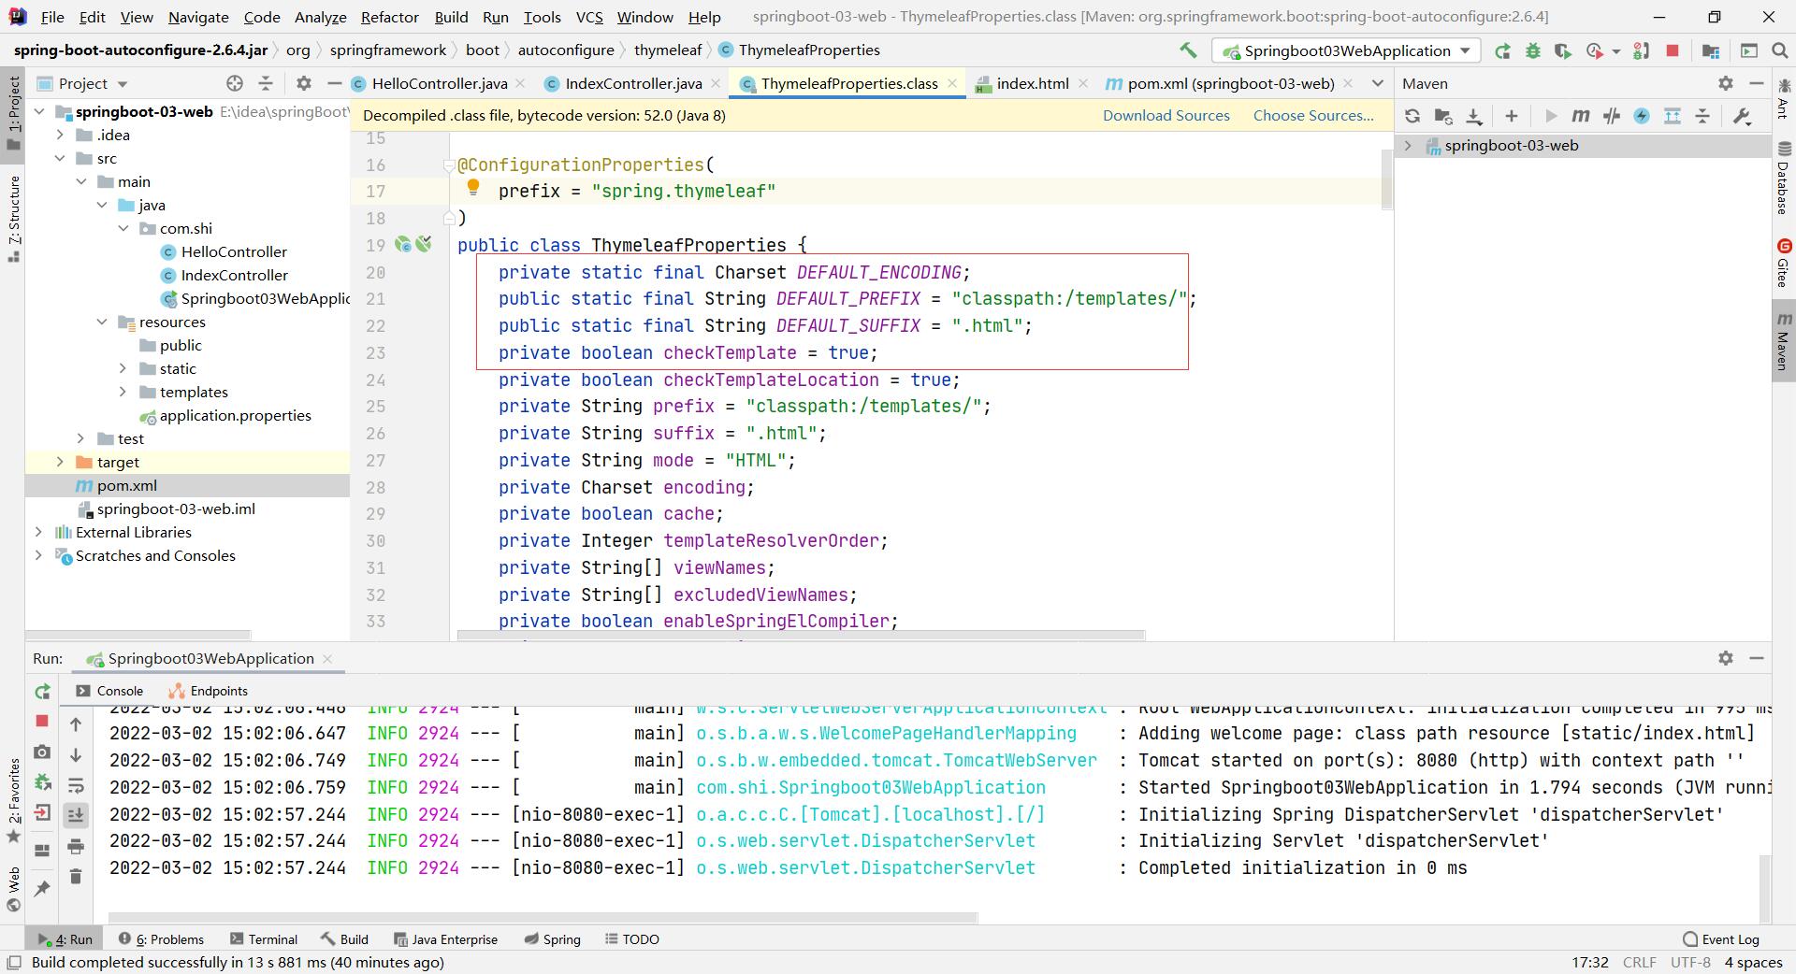Open the Refactor menu
The image size is (1796, 974).
[x=389, y=17]
